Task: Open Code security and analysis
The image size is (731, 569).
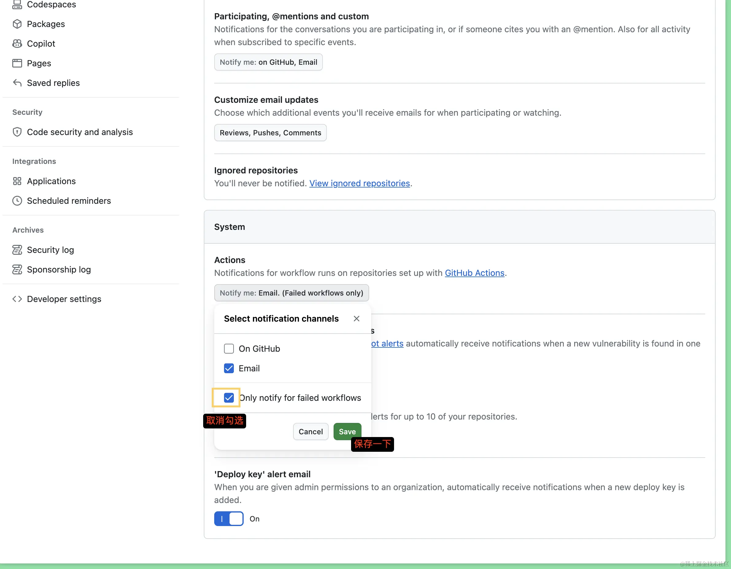Action: [80, 132]
